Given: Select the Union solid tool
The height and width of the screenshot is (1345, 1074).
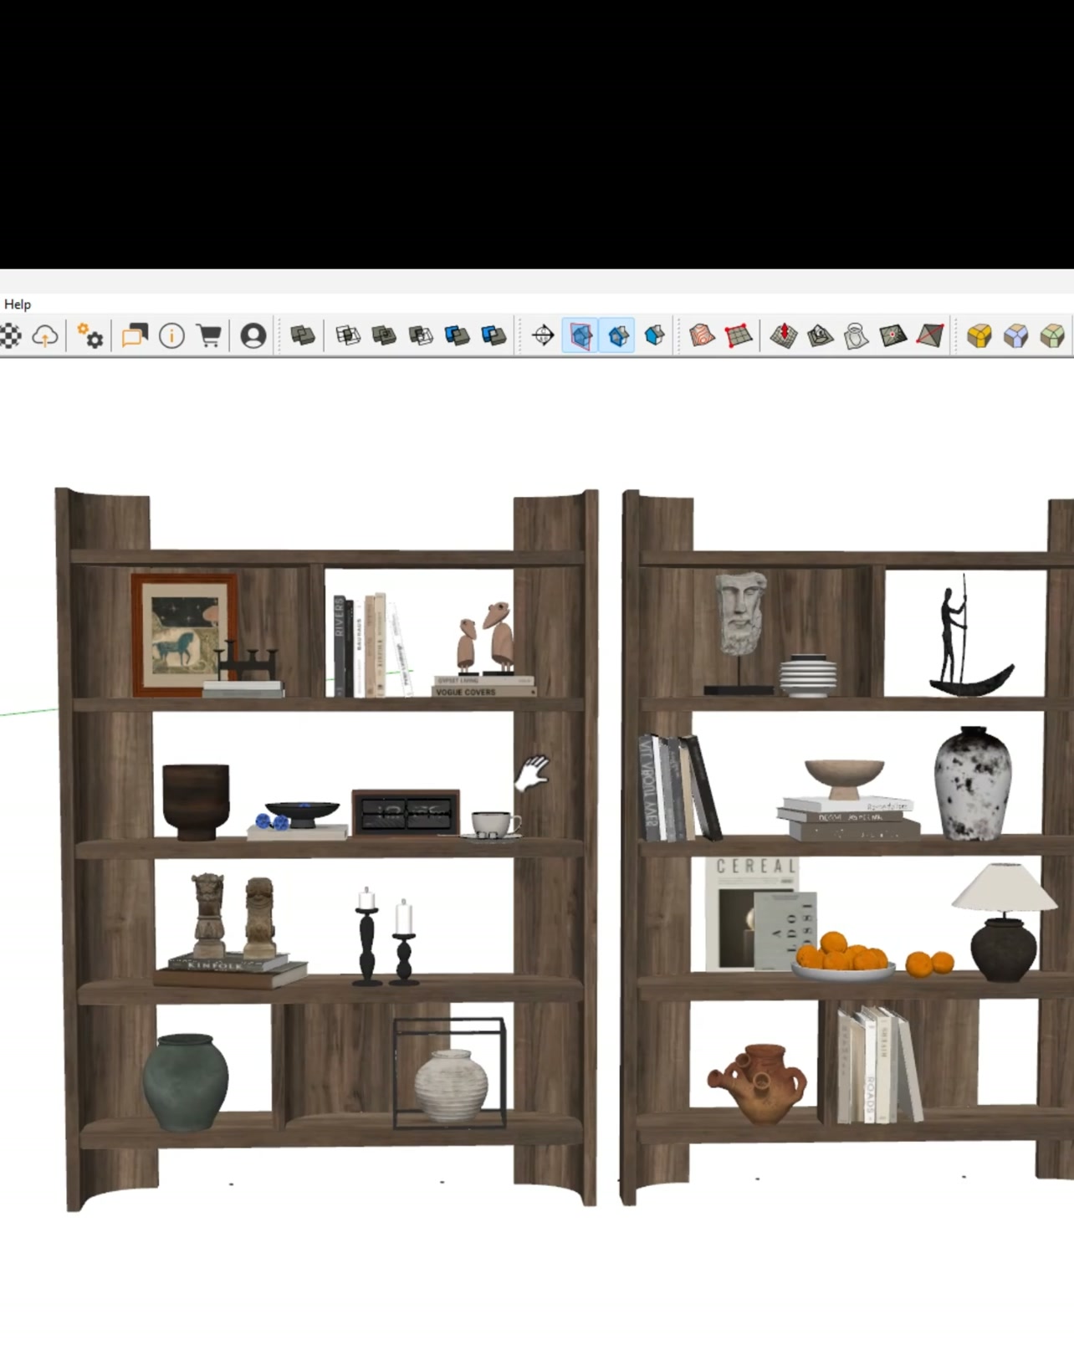Looking at the screenshot, I should 384,336.
